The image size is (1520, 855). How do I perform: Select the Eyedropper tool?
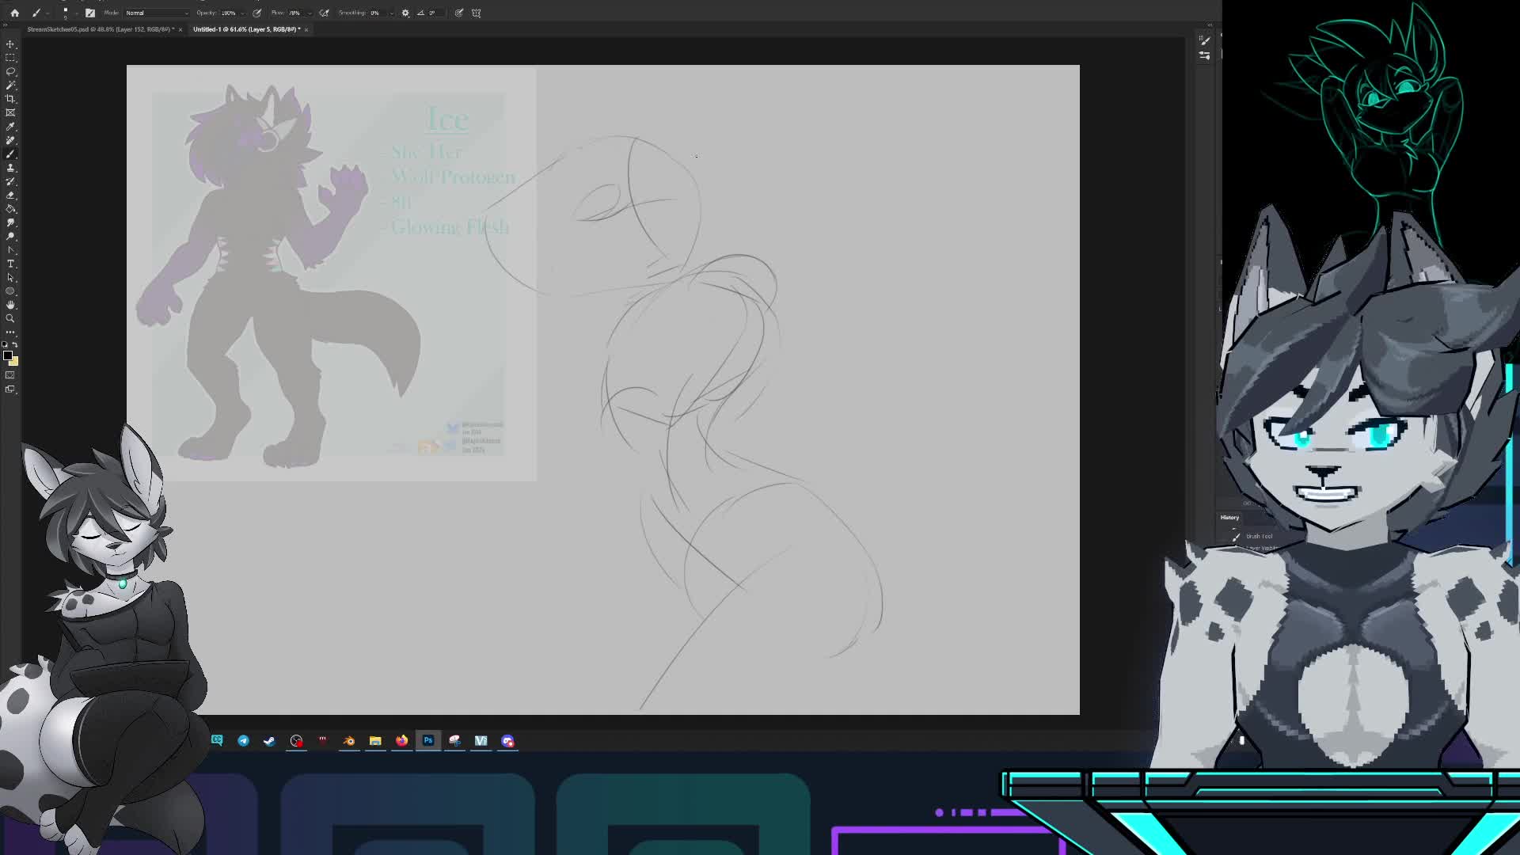(10, 127)
